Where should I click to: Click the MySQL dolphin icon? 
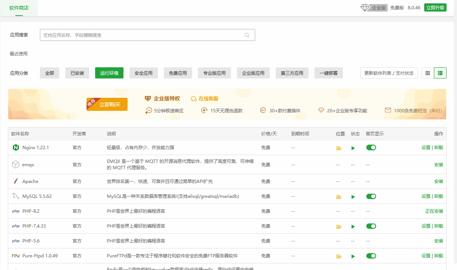(16, 196)
